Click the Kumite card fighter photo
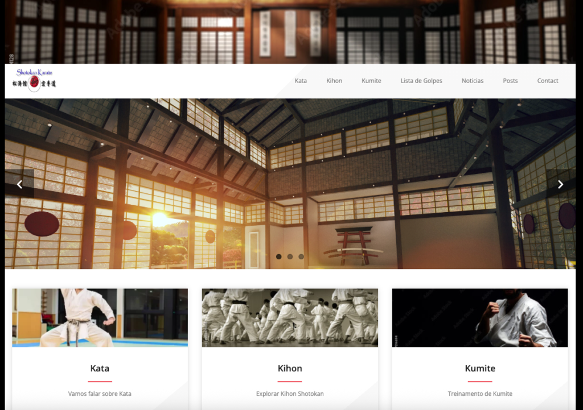 (480, 317)
